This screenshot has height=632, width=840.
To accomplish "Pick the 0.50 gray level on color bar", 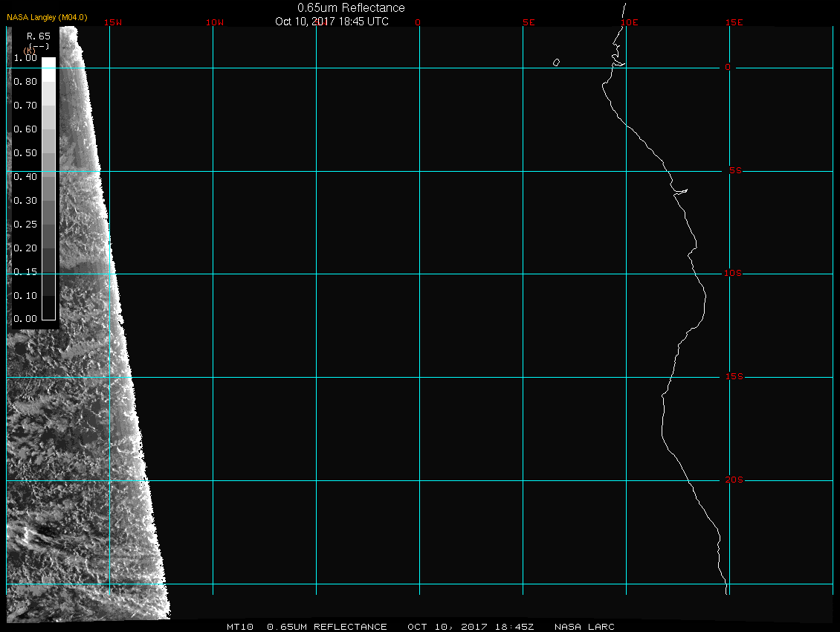I will pos(48,153).
